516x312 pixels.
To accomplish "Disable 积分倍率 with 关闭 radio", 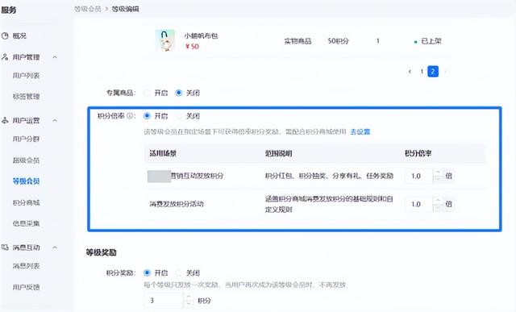I will coord(179,116).
